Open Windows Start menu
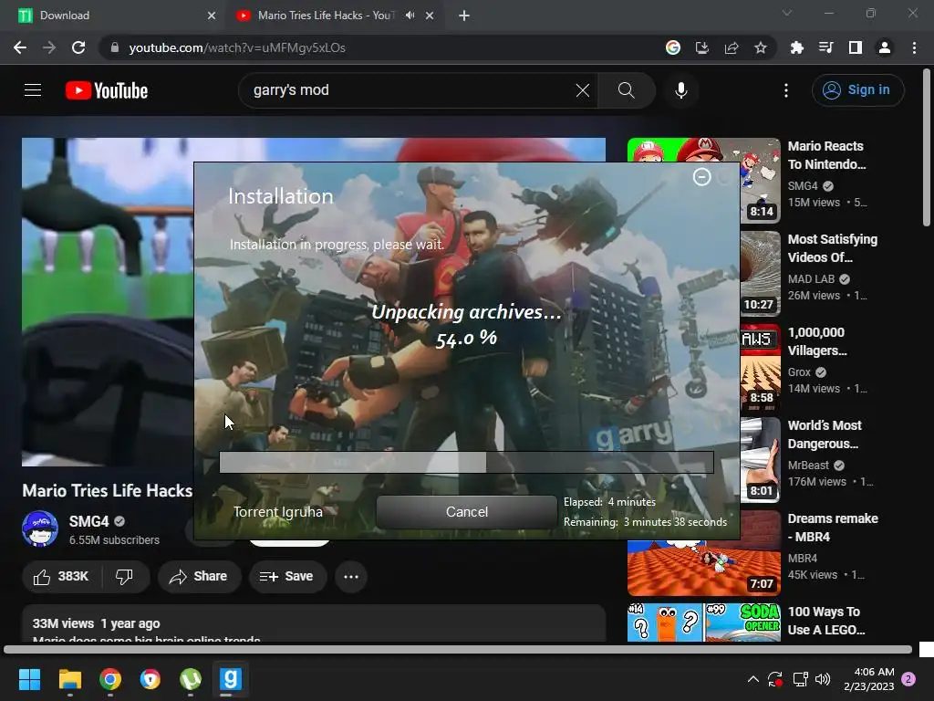Viewport: 934px width, 701px height. 29,679
